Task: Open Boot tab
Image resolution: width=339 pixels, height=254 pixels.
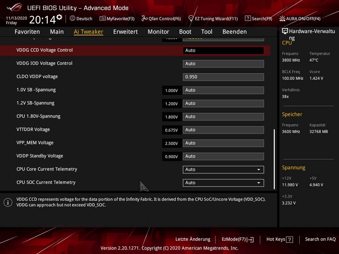Action: [185, 32]
